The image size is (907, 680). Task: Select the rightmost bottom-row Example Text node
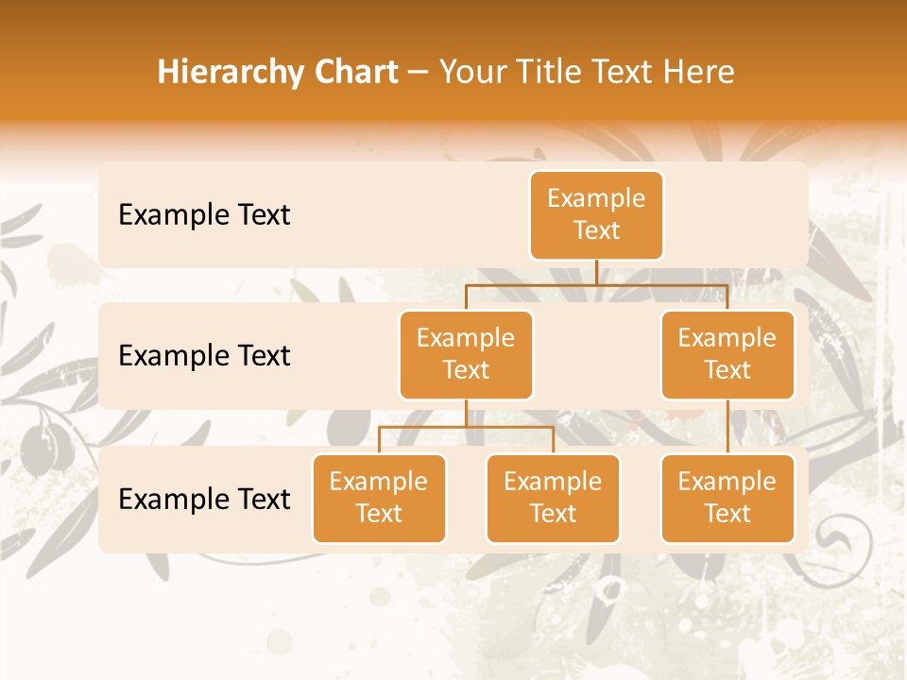point(727,499)
